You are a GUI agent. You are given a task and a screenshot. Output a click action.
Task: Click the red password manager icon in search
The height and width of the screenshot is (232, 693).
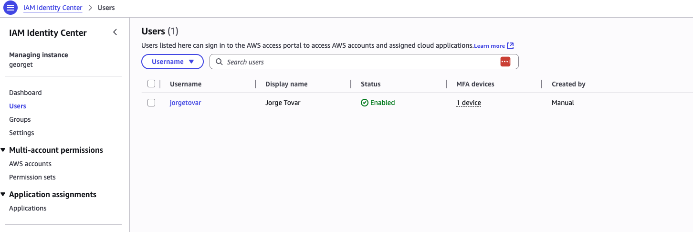click(x=505, y=62)
